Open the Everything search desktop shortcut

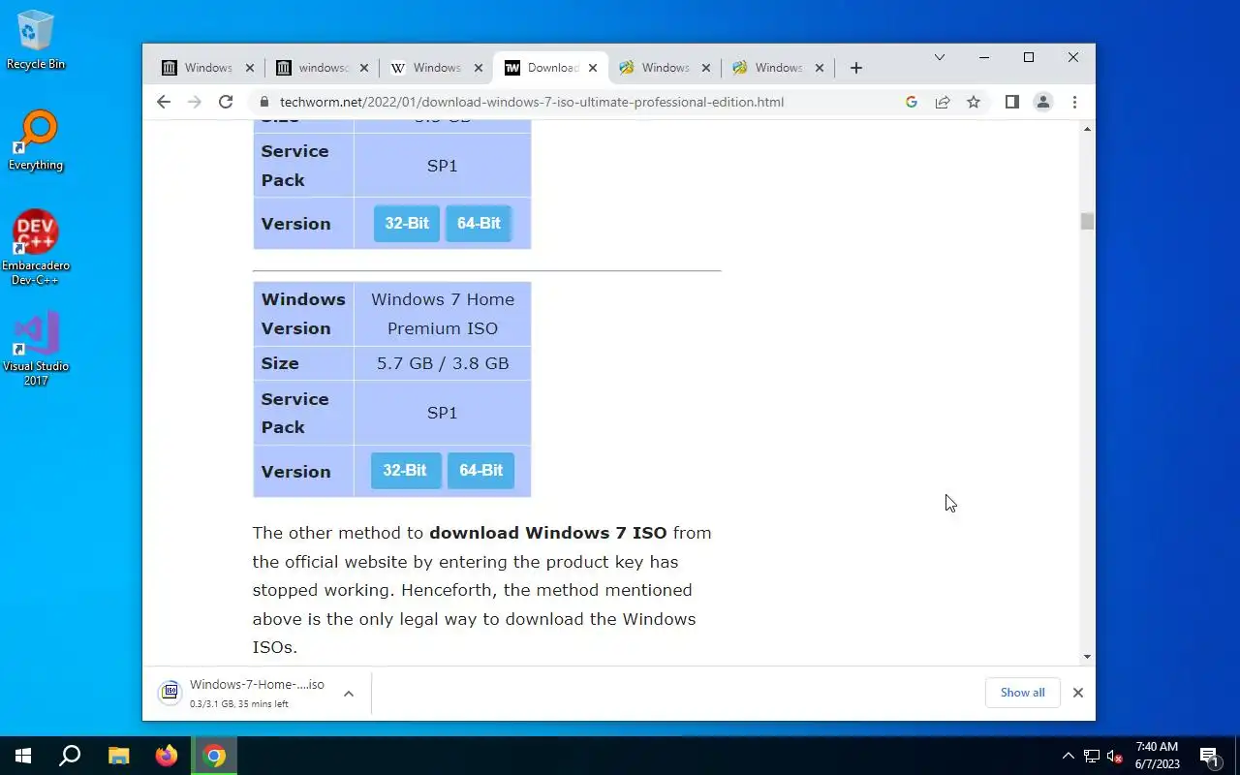pos(36,141)
